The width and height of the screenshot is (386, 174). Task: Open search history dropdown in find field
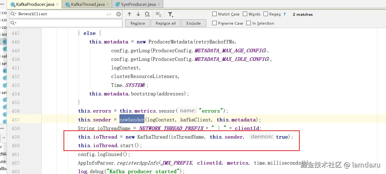point(13,14)
